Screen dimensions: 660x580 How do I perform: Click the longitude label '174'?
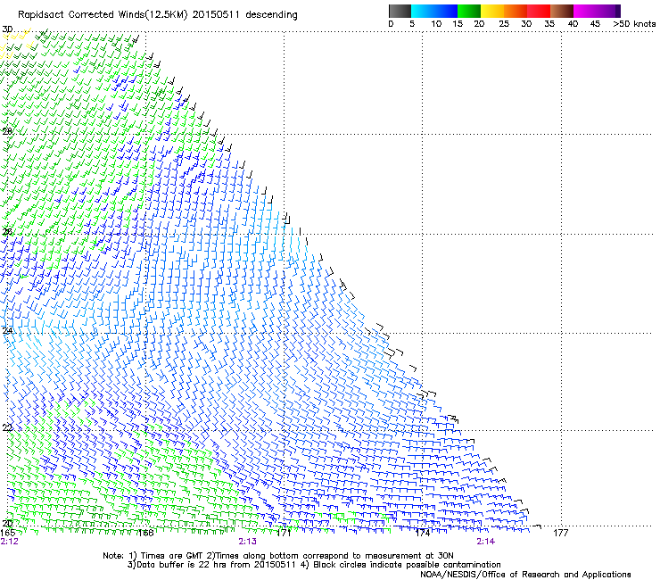pyautogui.click(x=422, y=533)
